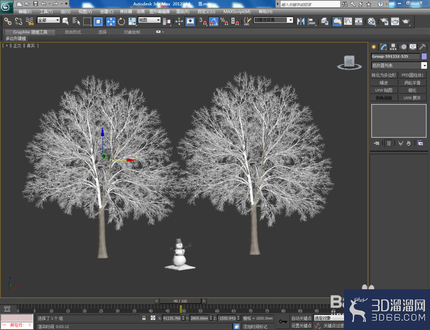Toggle Window/Crossing selection mode

pos(98,21)
